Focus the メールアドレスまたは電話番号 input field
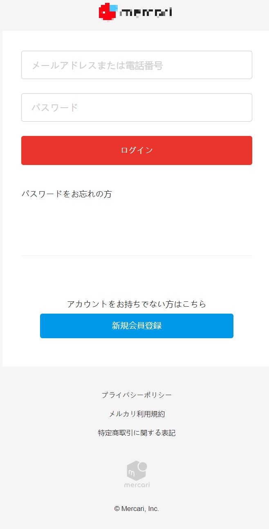269x529 pixels. click(x=137, y=65)
